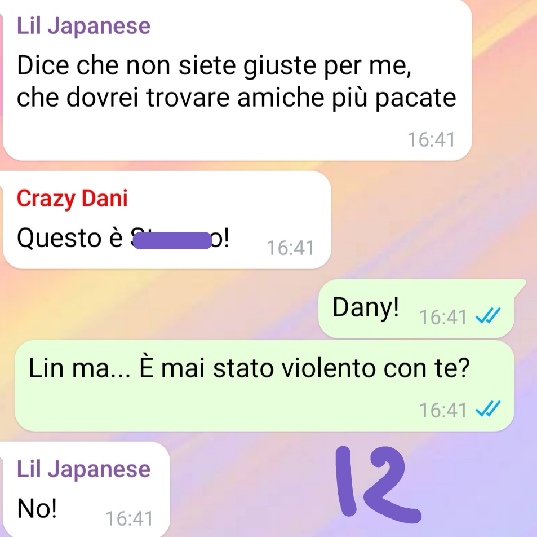Click the purple handwritten digit 2
537x537 pixels.
(392, 485)
